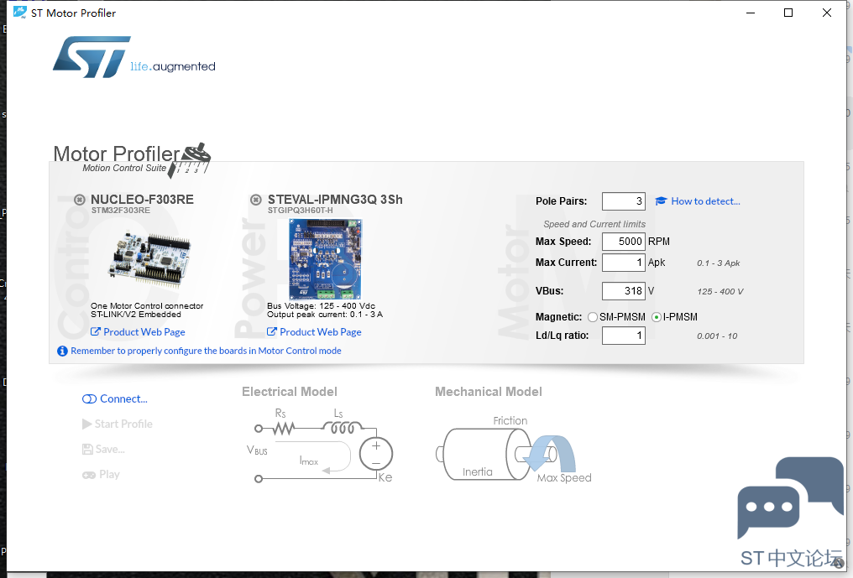Click the ST life.augmented logo
The height and width of the screenshot is (578, 853).
pyautogui.click(x=134, y=58)
